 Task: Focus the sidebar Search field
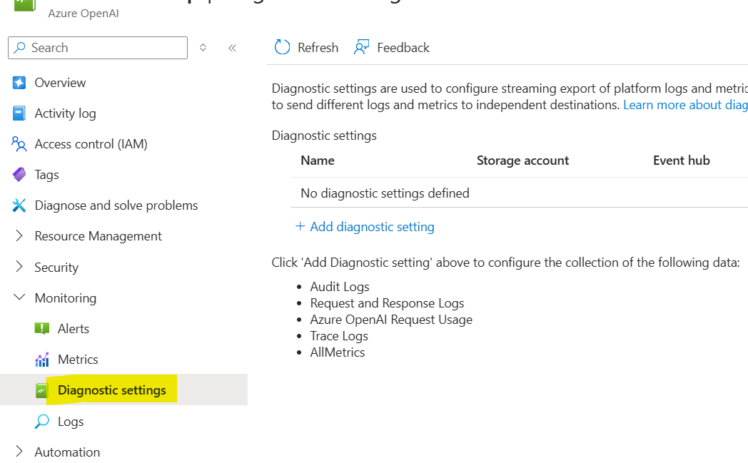point(98,48)
